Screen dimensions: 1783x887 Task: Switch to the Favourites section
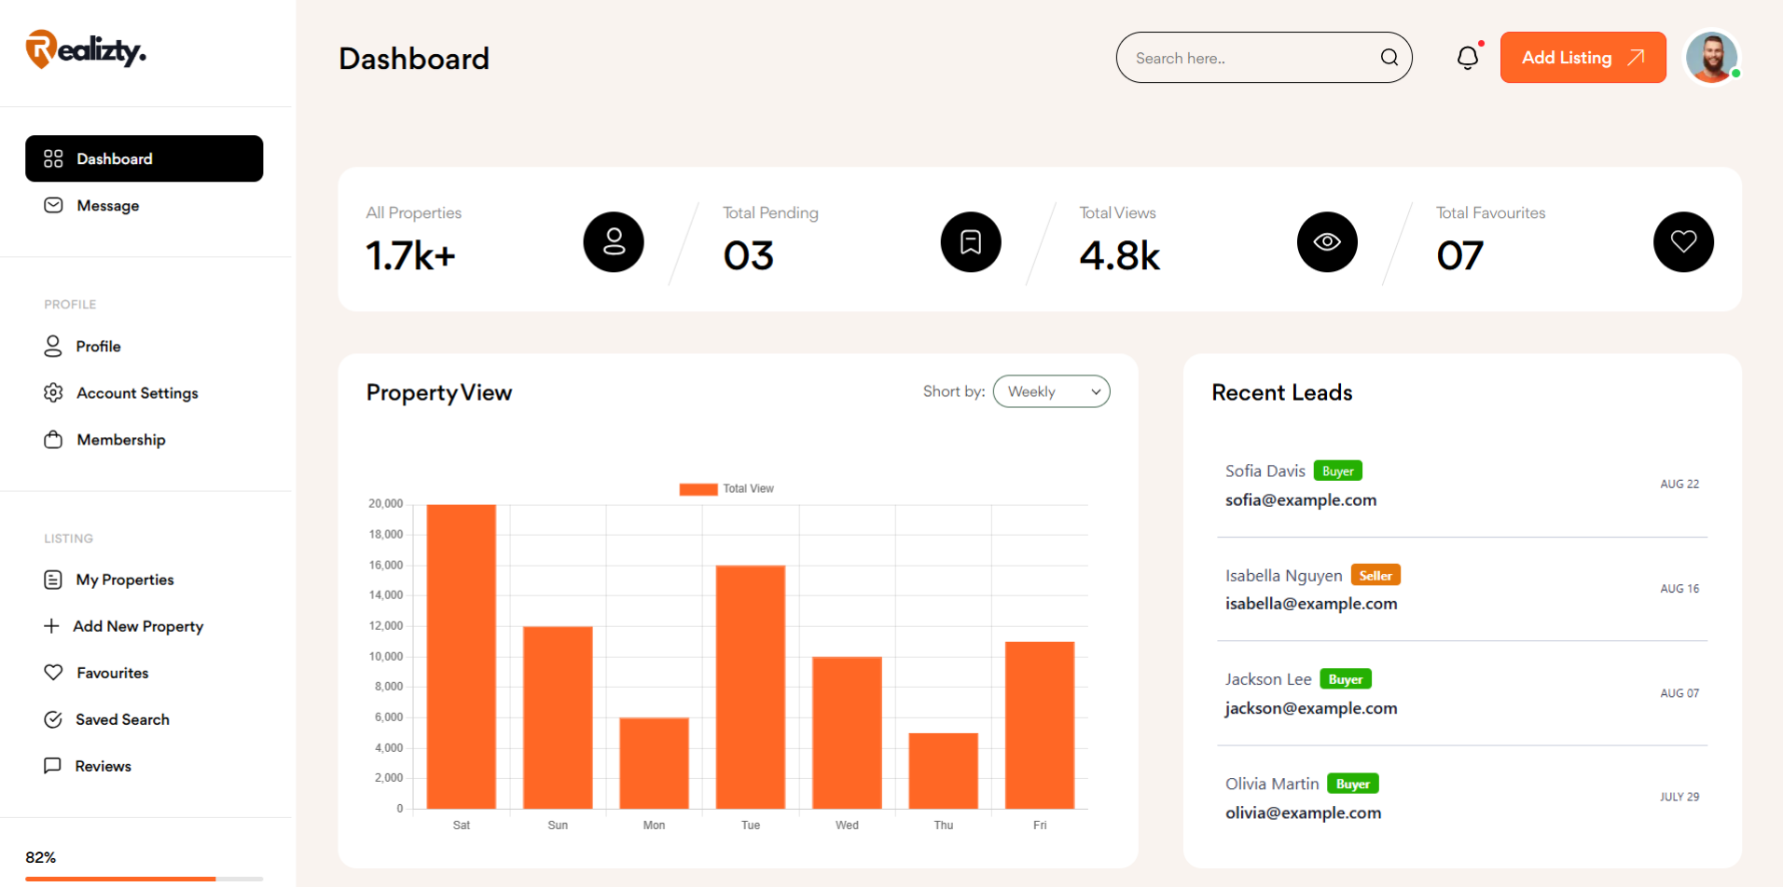(53, 672)
